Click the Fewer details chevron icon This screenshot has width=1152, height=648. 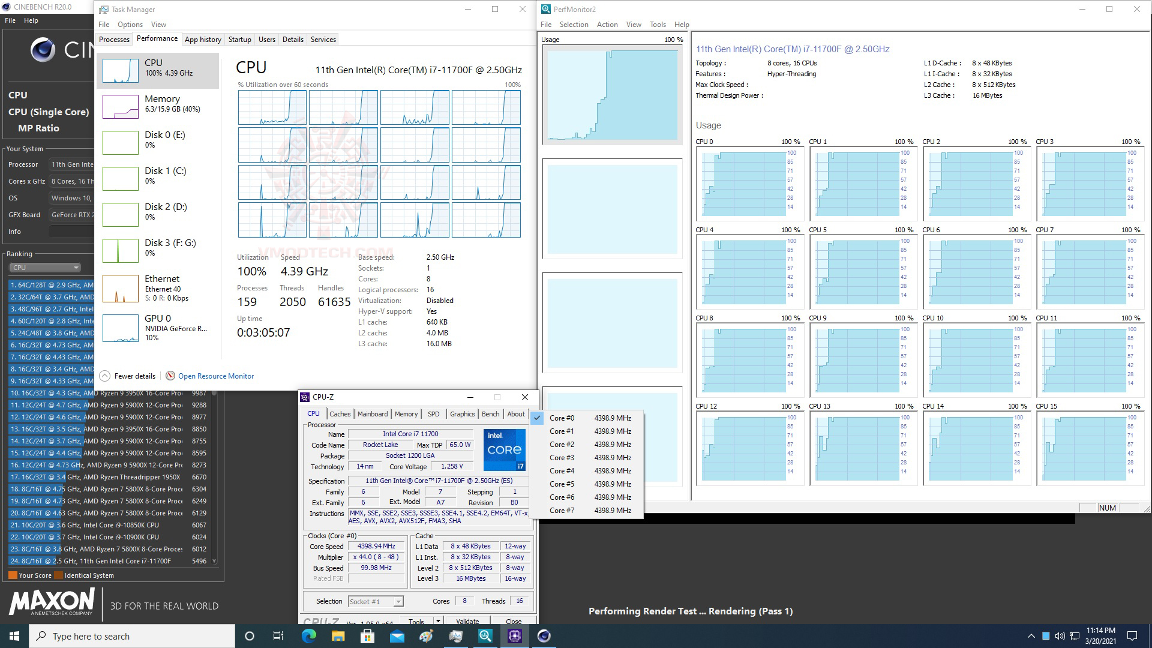tap(104, 376)
